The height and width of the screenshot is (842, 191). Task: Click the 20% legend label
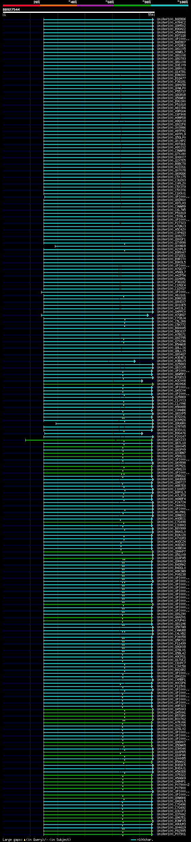pyautogui.click(x=37, y=2)
